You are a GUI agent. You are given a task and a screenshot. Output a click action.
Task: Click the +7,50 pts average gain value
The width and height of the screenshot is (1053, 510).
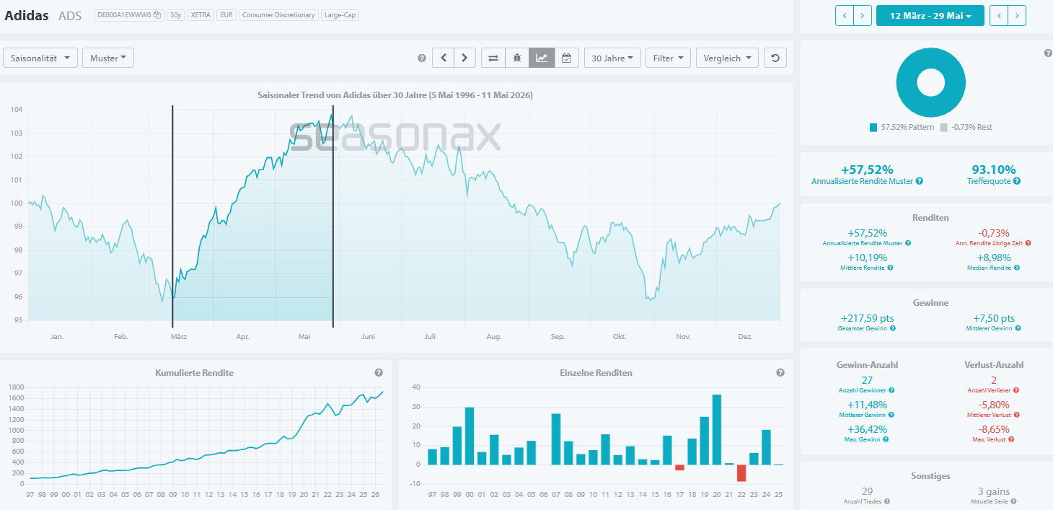point(993,318)
